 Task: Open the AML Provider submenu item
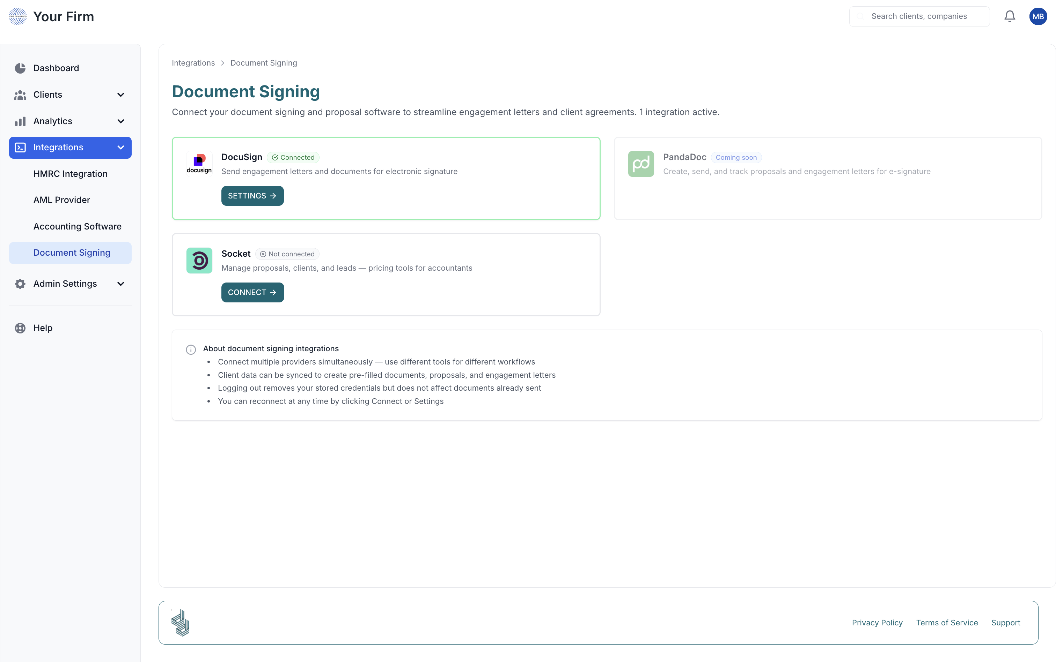coord(61,200)
